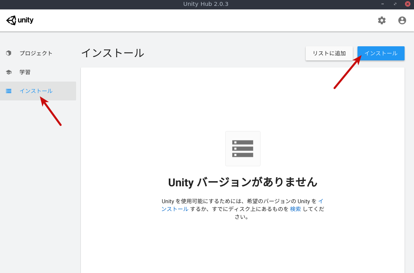414x273 pixels.
Task: Select the プロジェクト menu item
Action: coord(35,53)
